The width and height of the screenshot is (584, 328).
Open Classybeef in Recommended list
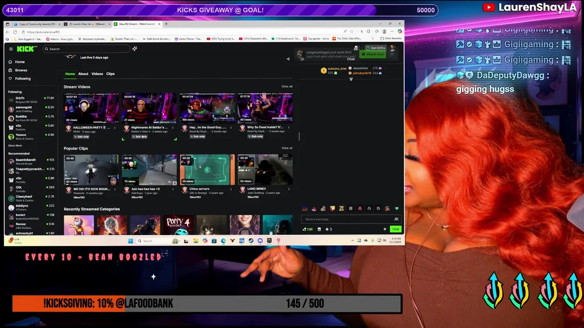pos(31,198)
